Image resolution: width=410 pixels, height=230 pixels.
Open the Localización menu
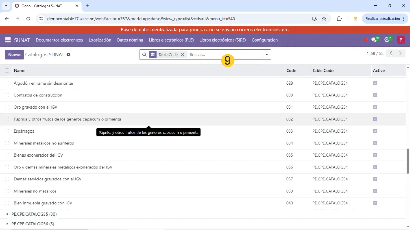click(x=100, y=40)
